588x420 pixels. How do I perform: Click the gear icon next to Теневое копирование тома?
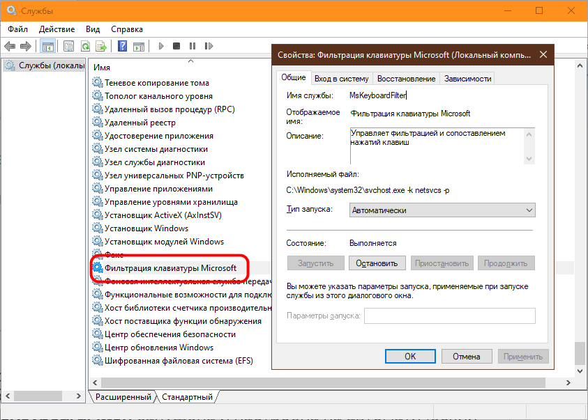pos(98,82)
